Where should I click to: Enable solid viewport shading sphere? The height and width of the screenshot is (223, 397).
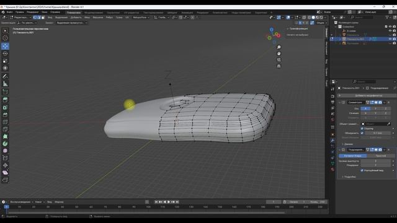313,17
